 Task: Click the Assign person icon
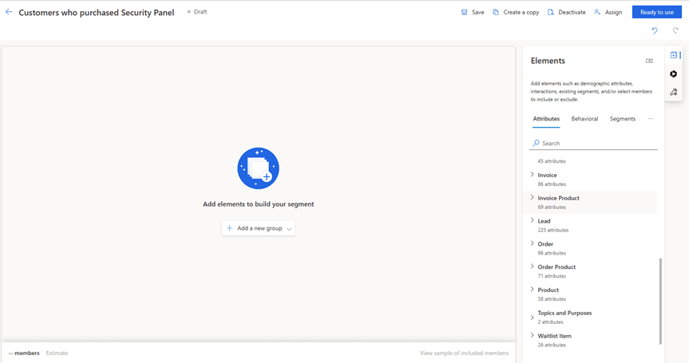(x=597, y=12)
